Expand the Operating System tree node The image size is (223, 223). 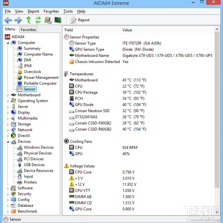click(x=8, y=101)
